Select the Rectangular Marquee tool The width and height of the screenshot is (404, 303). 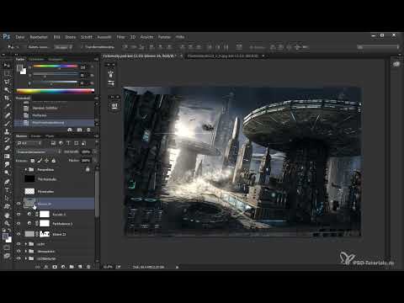pos(7,73)
